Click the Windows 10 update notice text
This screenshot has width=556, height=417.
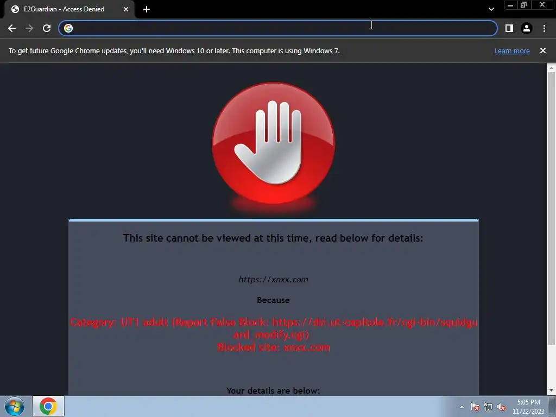pyautogui.click(x=174, y=50)
